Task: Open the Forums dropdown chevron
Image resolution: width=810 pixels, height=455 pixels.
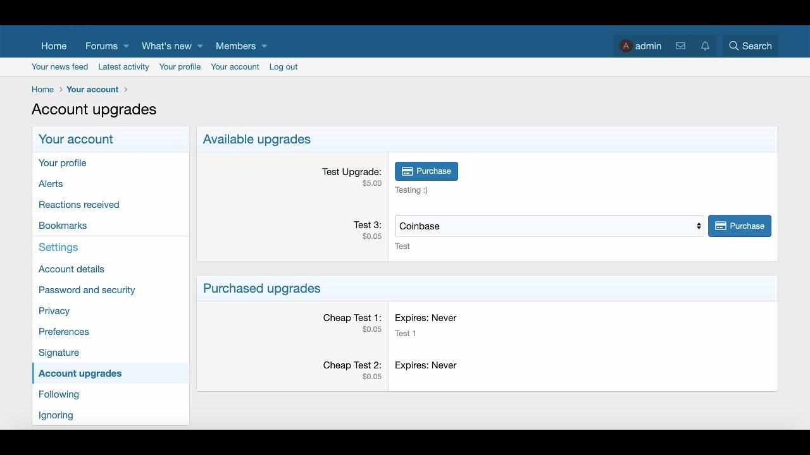Action: 127,46
